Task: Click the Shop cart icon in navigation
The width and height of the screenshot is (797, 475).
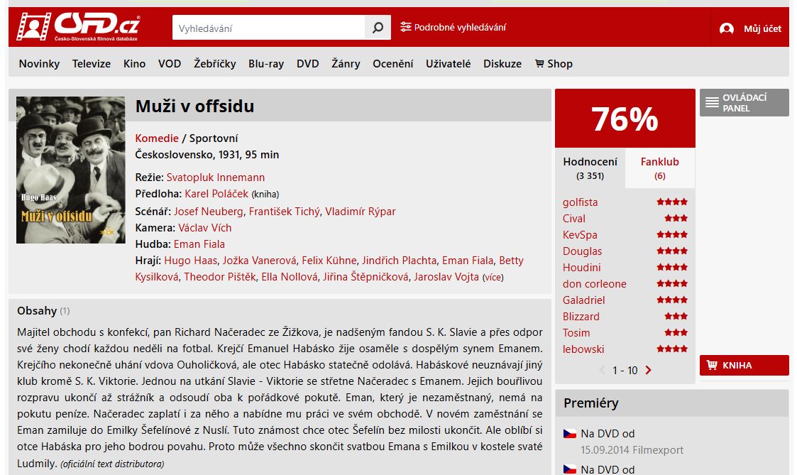Action: [x=539, y=64]
